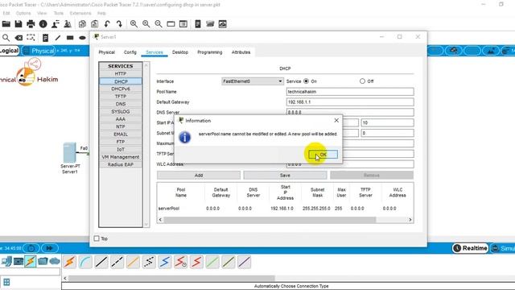515x290 pixels.
Task: Select the EMAIL service
Action: tap(121, 135)
